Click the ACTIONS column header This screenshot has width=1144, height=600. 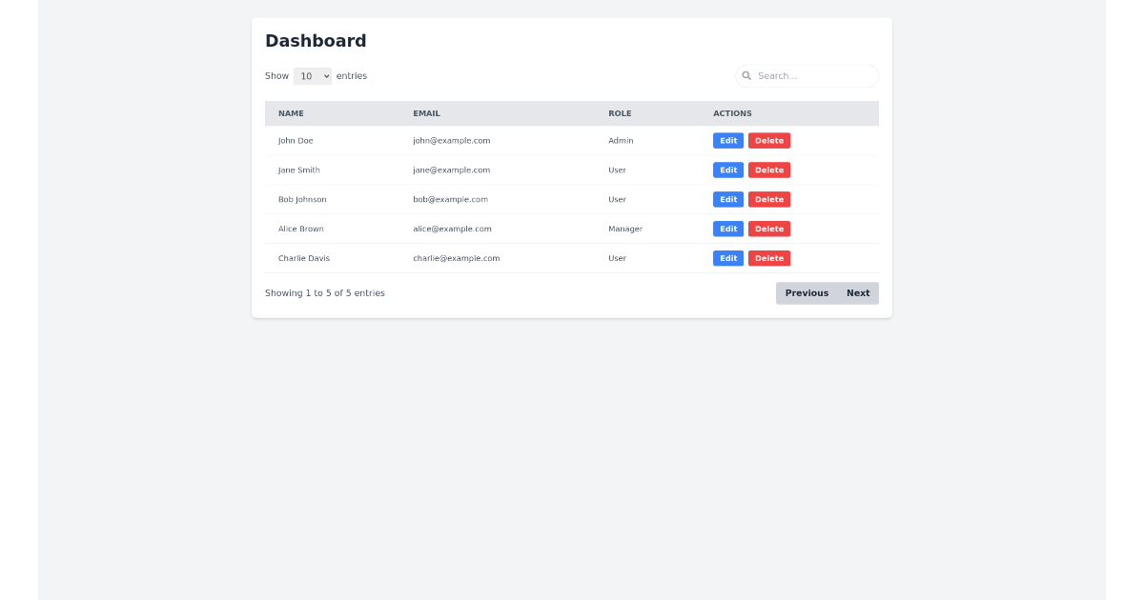(x=732, y=113)
